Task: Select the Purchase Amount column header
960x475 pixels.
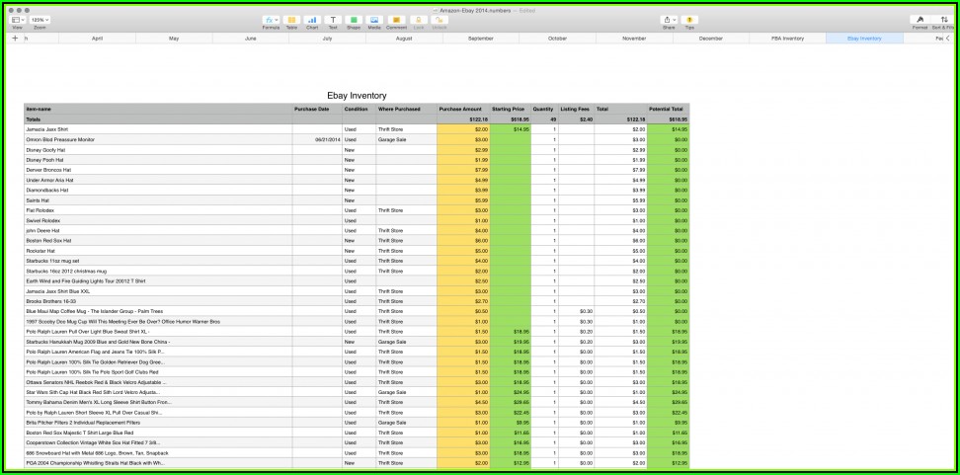Action: pos(460,109)
